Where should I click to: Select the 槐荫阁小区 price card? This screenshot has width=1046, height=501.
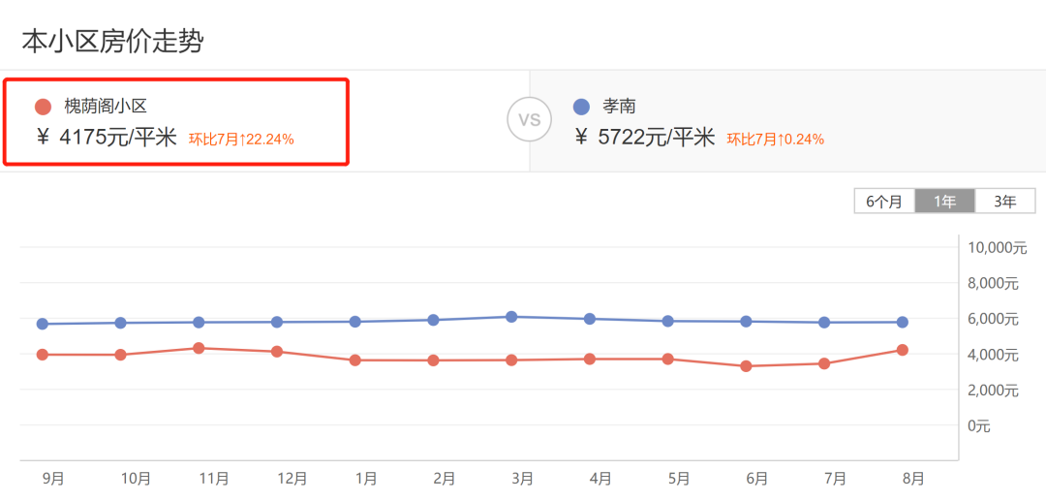(x=175, y=122)
